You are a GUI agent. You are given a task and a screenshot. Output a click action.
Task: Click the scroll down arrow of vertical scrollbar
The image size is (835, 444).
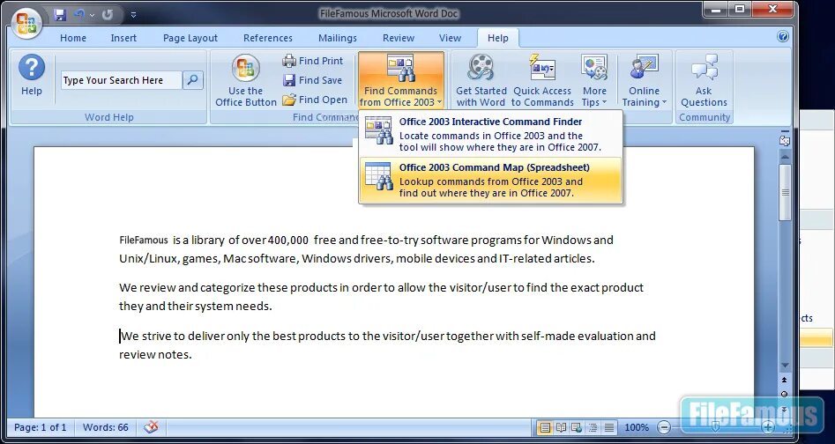[x=785, y=366]
